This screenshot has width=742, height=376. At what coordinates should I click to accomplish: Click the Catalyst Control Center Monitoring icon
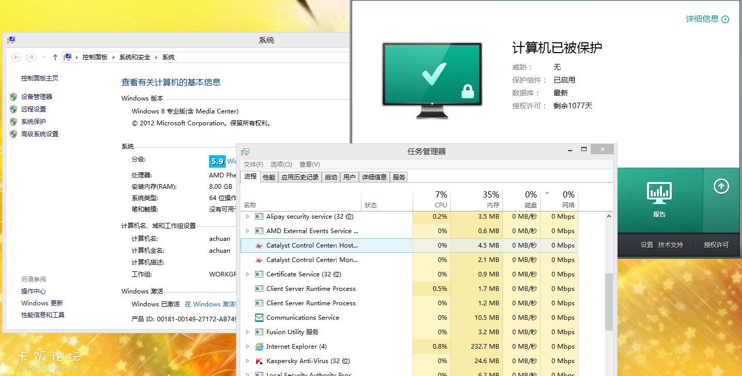point(259,260)
